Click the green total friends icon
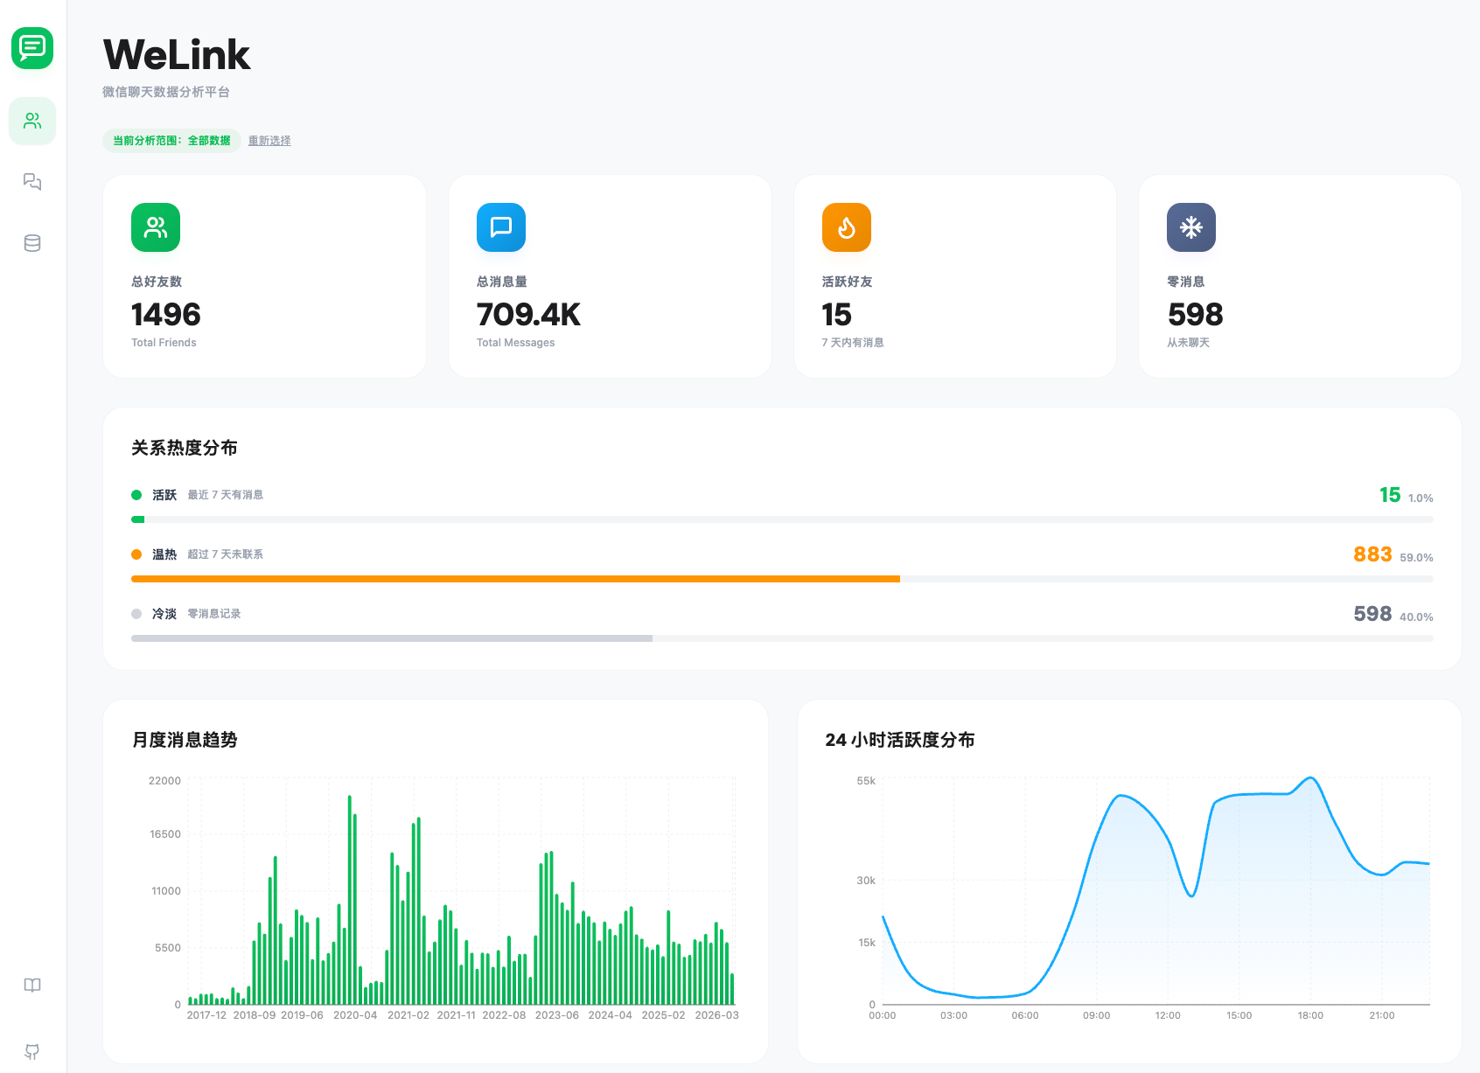The image size is (1480, 1073). pos(156,227)
